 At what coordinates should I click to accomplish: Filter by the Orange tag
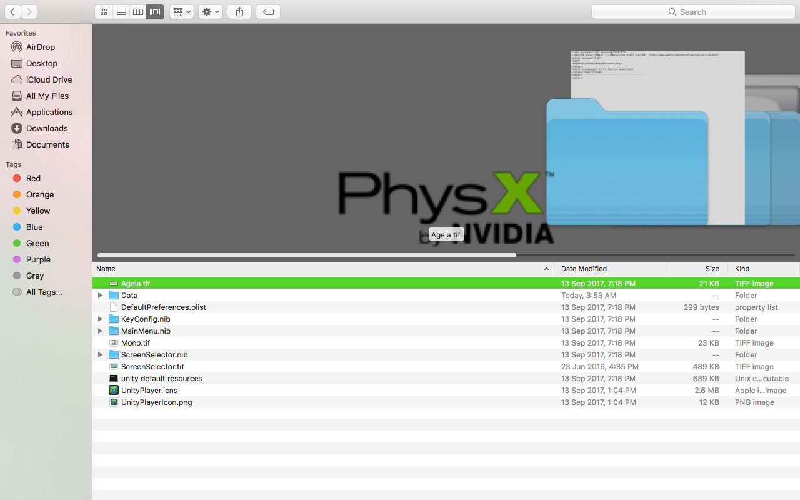point(40,194)
